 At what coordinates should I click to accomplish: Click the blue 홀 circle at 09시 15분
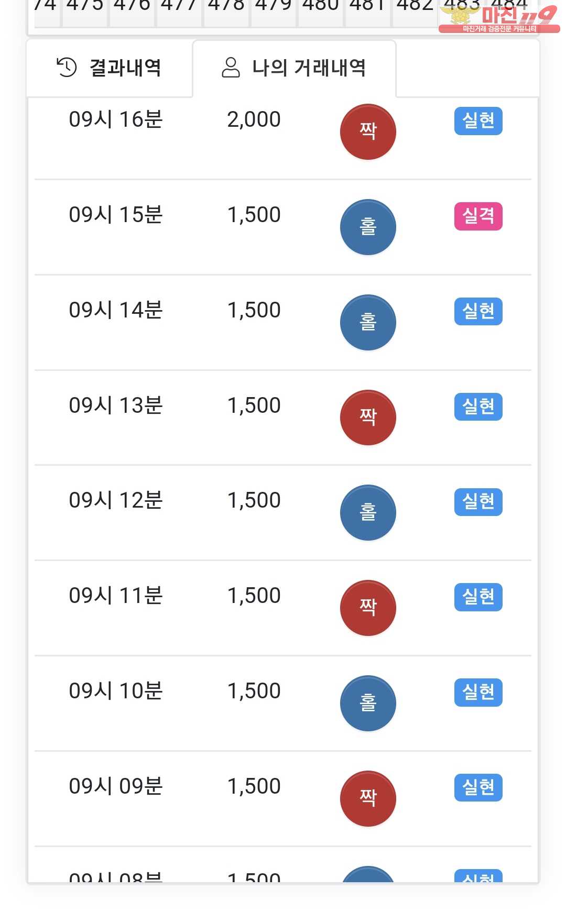coord(368,227)
